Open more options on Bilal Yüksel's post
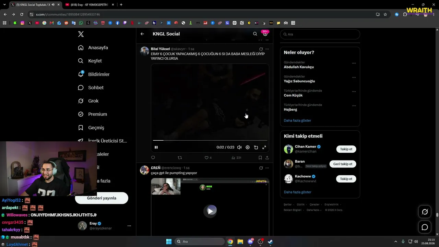Image resolution: width=439 pixels, height=247 pixels. (267, 49)
